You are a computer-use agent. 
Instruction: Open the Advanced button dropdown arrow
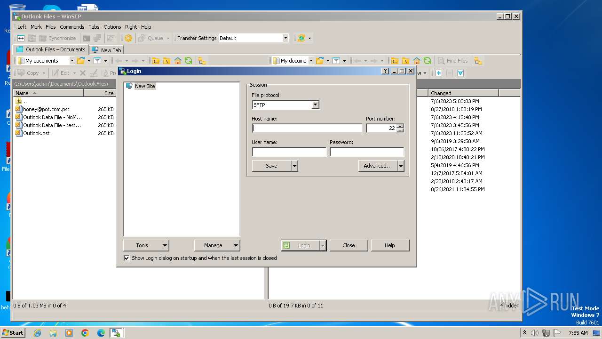click(401, 166)
